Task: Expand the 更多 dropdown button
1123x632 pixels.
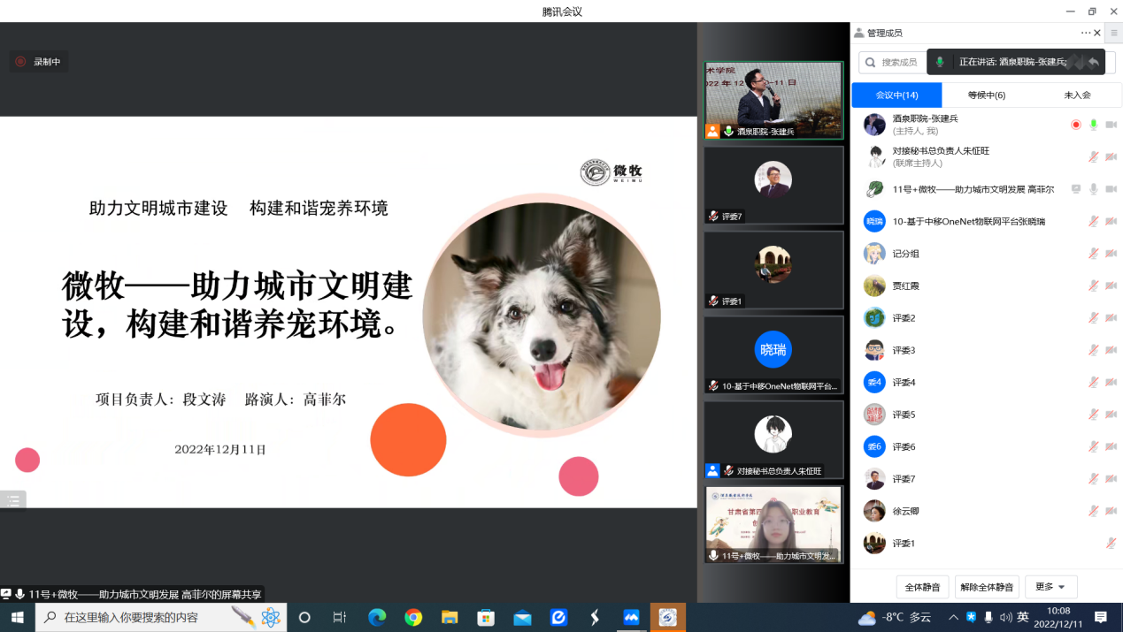Action: point(1050,587)
